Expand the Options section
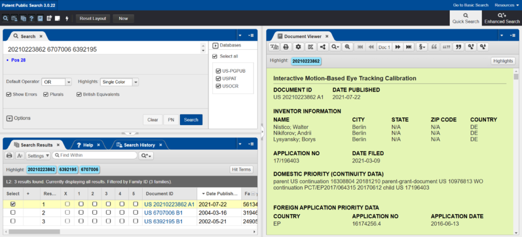The image size is (522, 237). 9,118
